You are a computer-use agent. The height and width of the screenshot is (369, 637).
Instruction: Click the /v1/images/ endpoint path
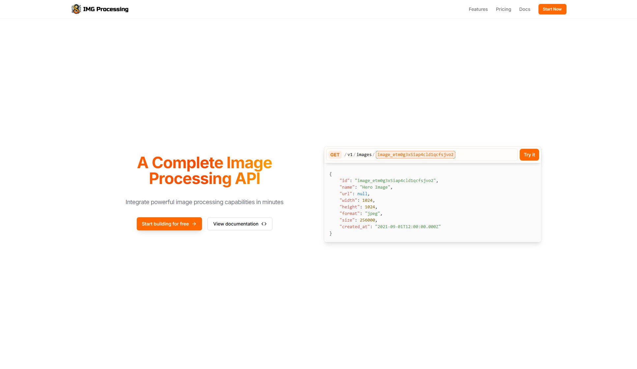(x=359, y=155)
